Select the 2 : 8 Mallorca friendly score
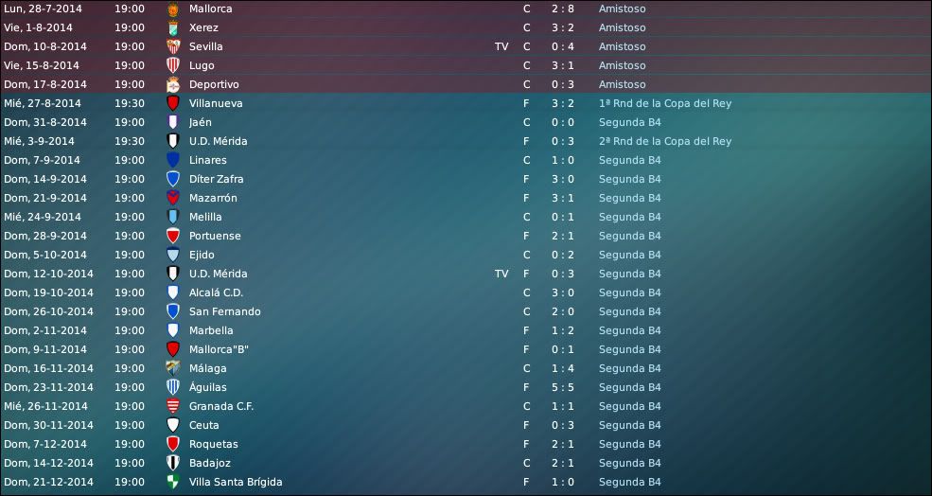This screenshot has width=932, height=496. click(562, 9)
